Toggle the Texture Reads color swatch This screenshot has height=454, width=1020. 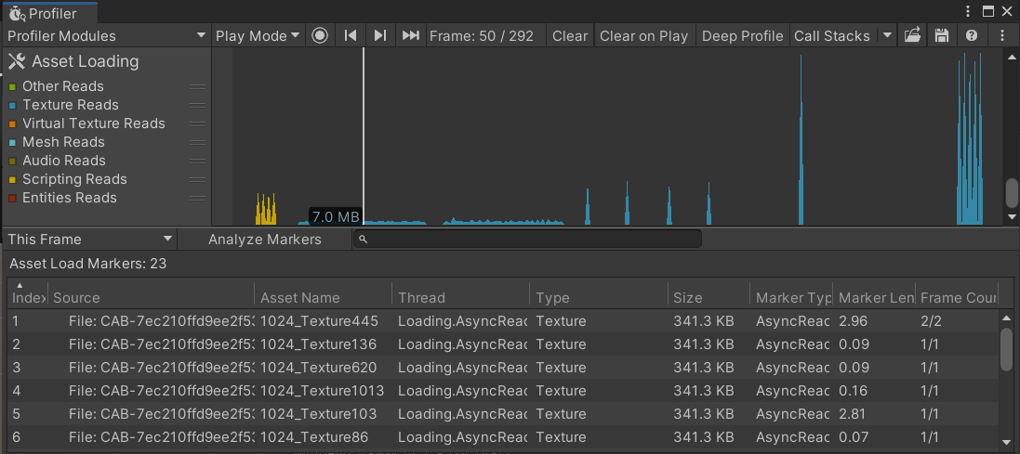point(12,106)
